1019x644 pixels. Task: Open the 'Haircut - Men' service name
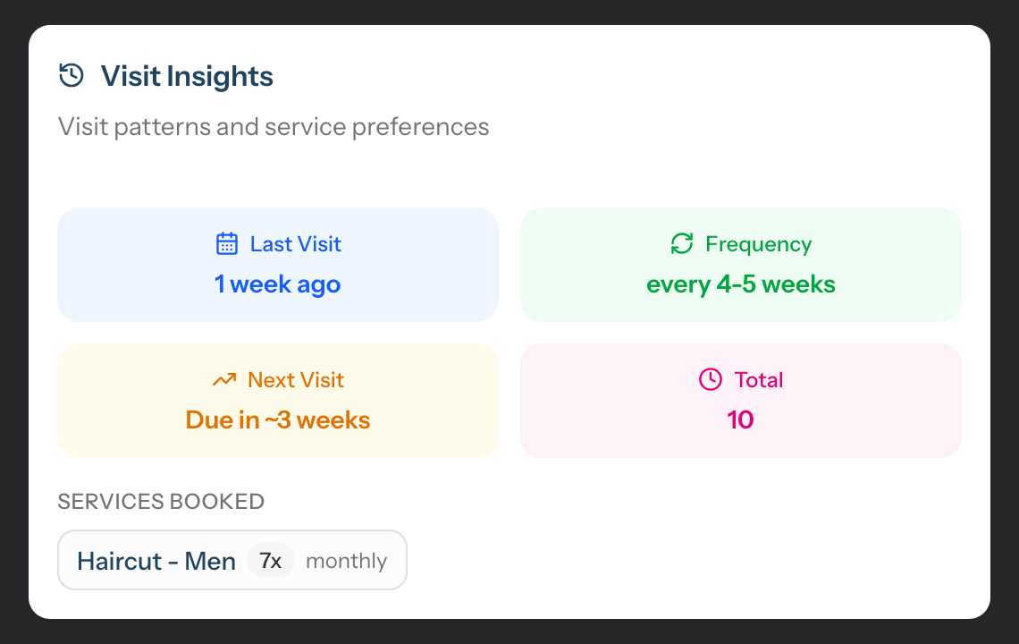click(x=156, y=561)
